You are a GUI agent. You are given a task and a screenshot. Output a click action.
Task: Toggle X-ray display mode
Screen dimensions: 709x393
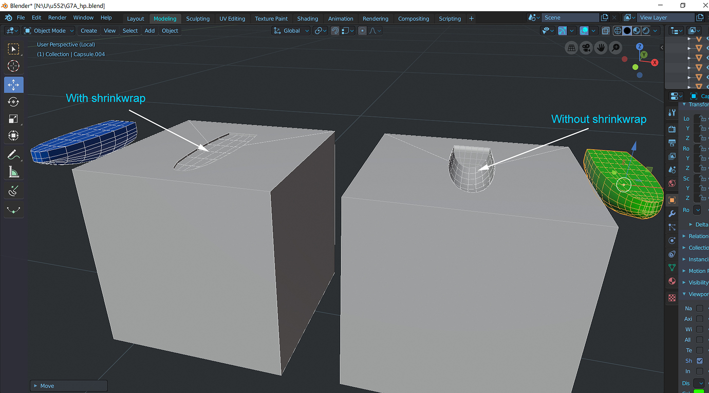(x=606, y=31)
